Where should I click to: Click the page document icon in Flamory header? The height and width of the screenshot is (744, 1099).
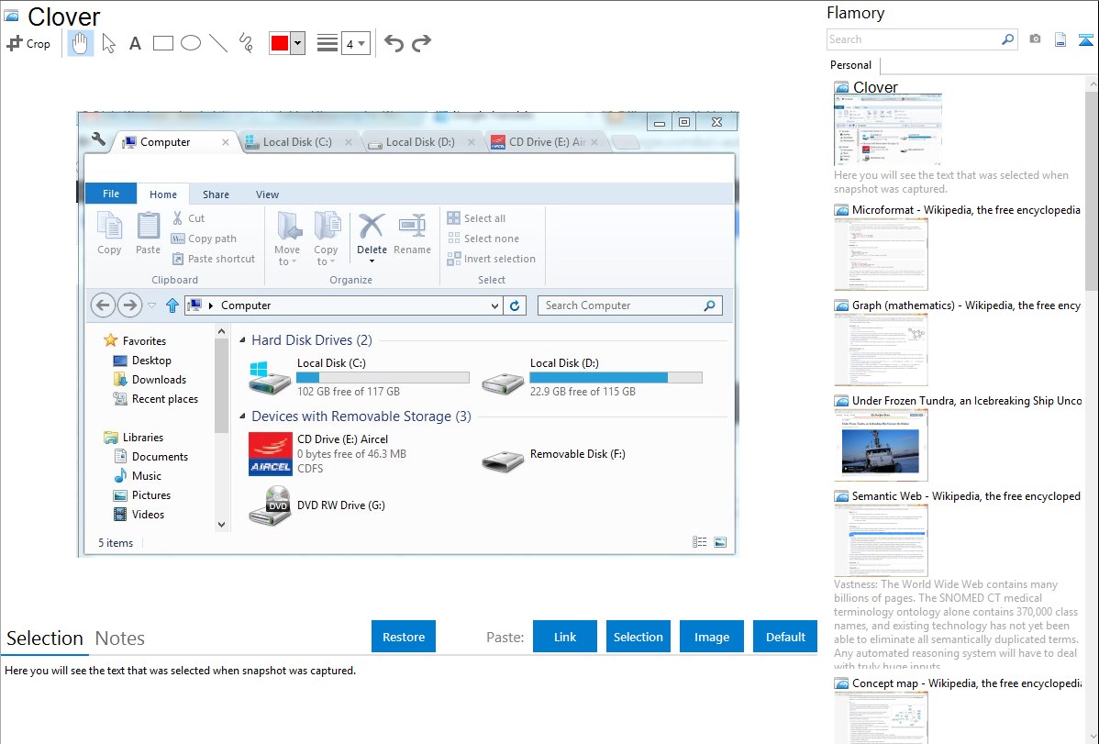tap(1060, 39)
